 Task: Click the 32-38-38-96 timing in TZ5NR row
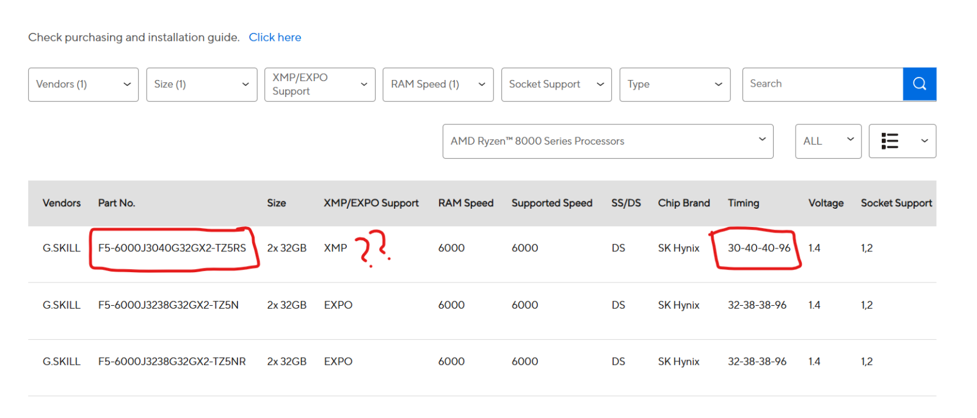pyautogui.click(x=757, y=362)
